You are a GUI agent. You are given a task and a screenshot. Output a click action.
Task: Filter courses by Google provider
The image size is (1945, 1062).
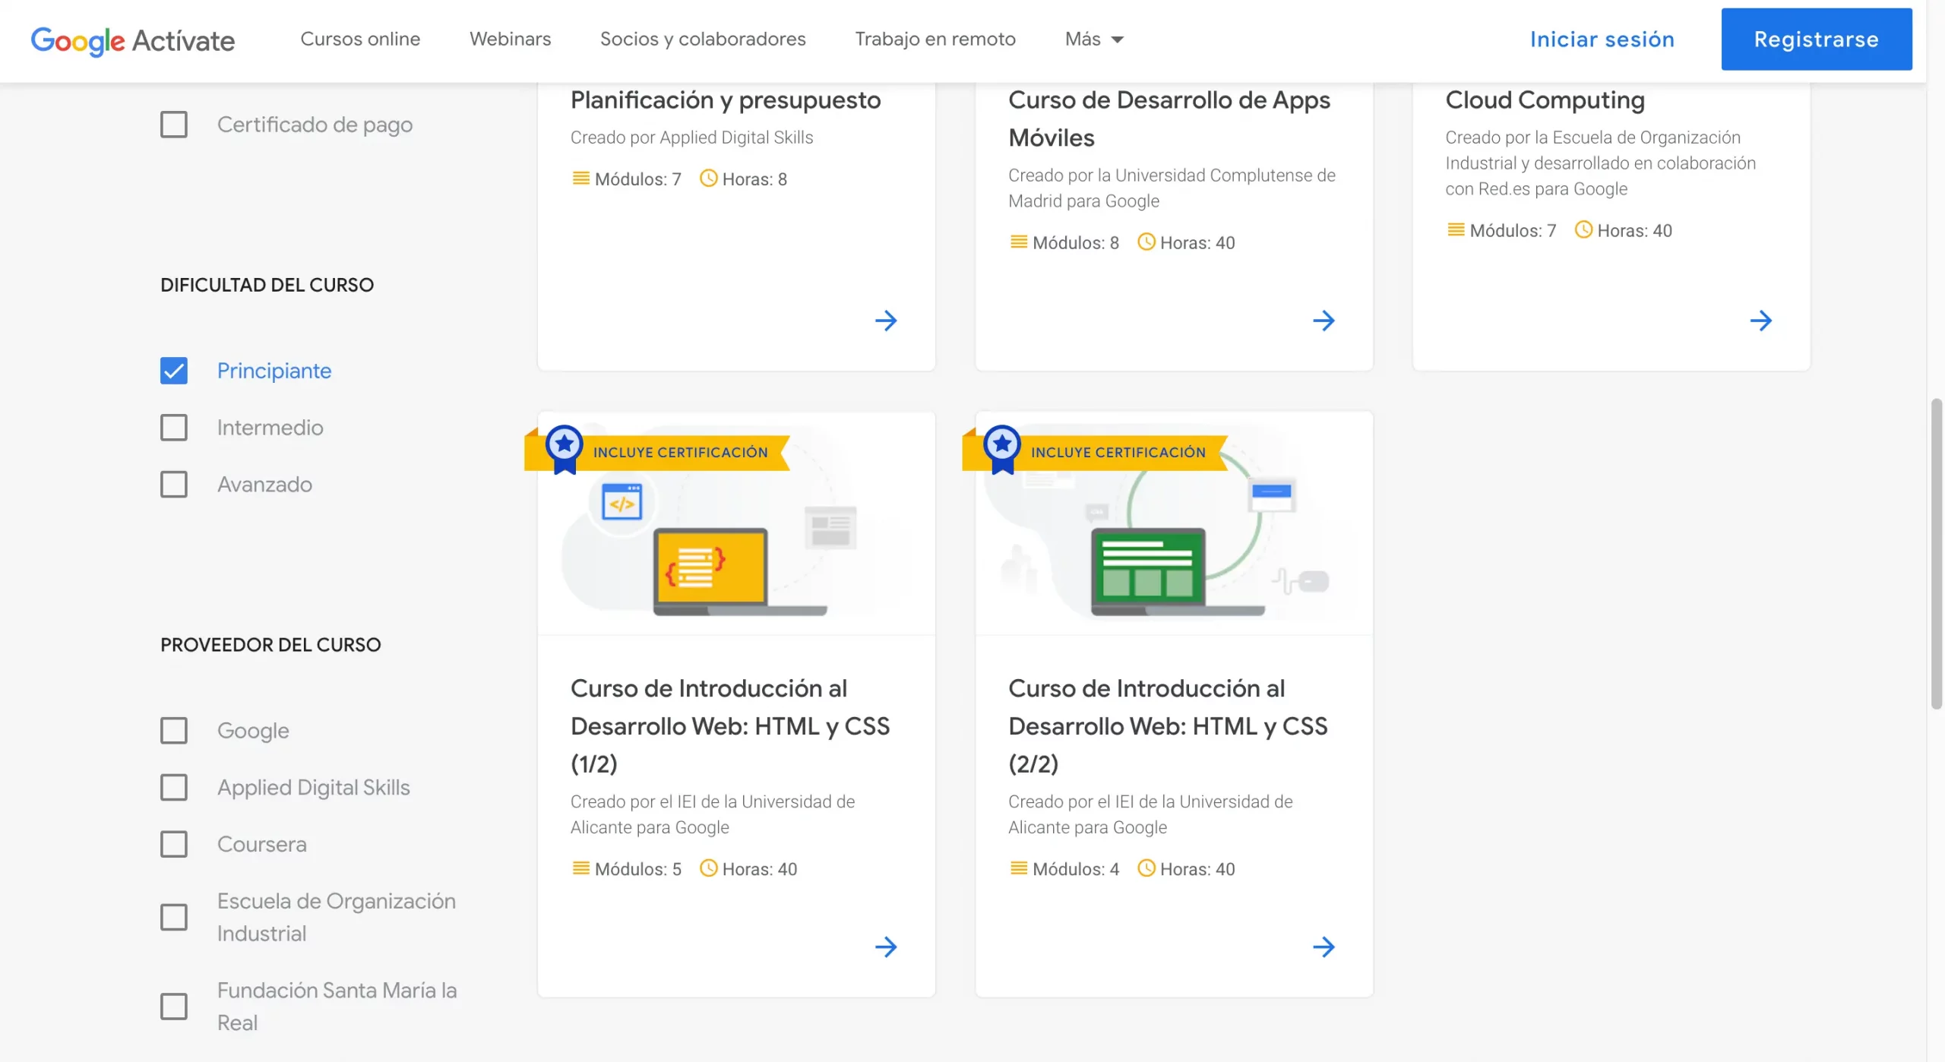(174, 731)
